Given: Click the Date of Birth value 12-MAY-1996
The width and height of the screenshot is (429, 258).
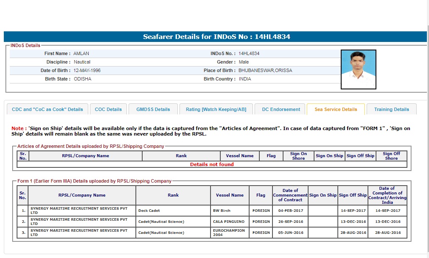Looking at the screenshot, I should 87,70.
